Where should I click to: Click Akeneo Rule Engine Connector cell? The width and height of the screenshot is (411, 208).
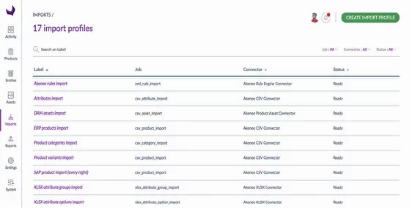point(267,84)
